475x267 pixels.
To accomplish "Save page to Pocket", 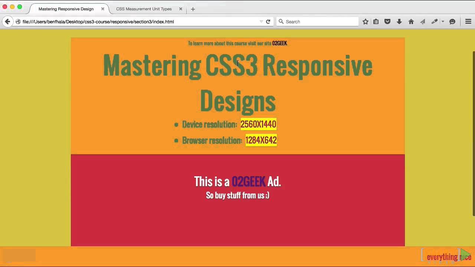I will click(x=387, y=22).
